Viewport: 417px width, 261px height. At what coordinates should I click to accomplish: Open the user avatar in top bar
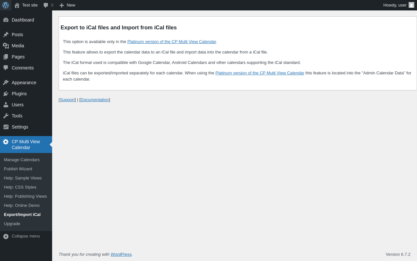click(411, 5)
